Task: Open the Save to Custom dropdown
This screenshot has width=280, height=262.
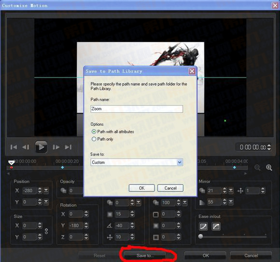Action: (x=180, y=162)
